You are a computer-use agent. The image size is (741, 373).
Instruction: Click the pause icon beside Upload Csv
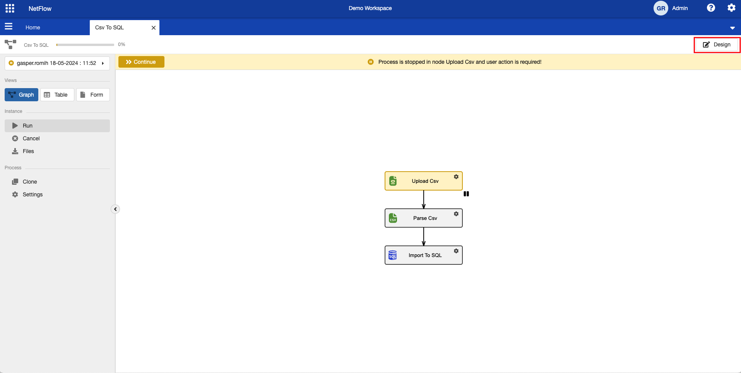coord(466,194)
